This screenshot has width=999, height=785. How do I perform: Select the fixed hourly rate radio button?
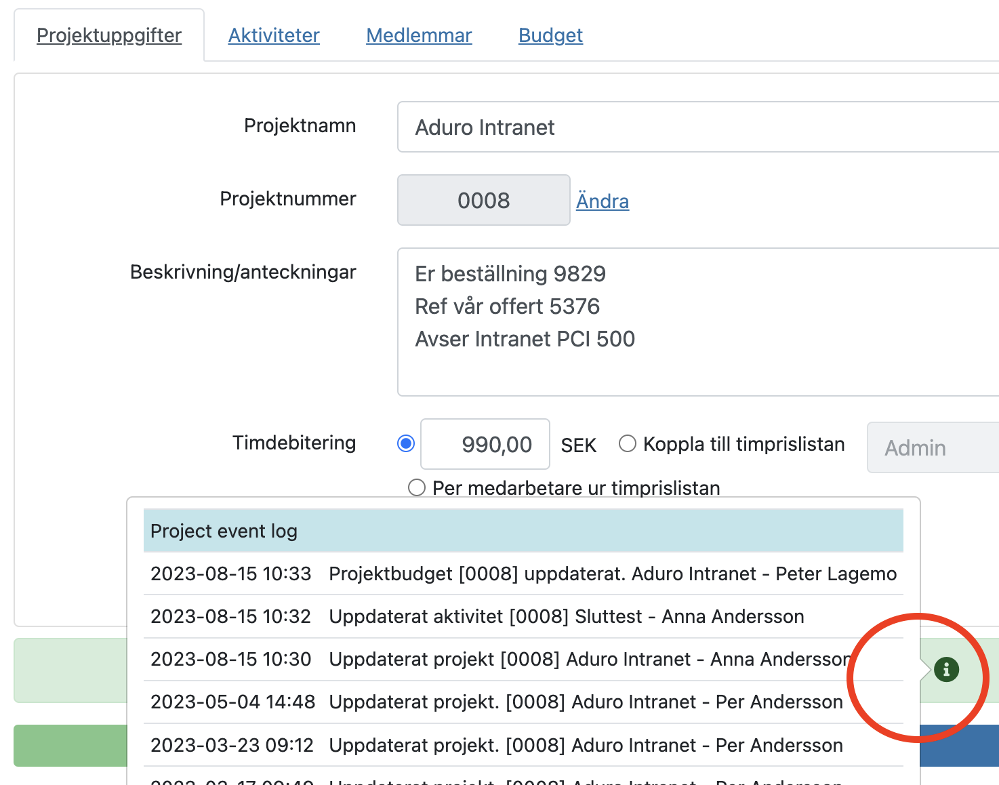(x=405, y=443)
